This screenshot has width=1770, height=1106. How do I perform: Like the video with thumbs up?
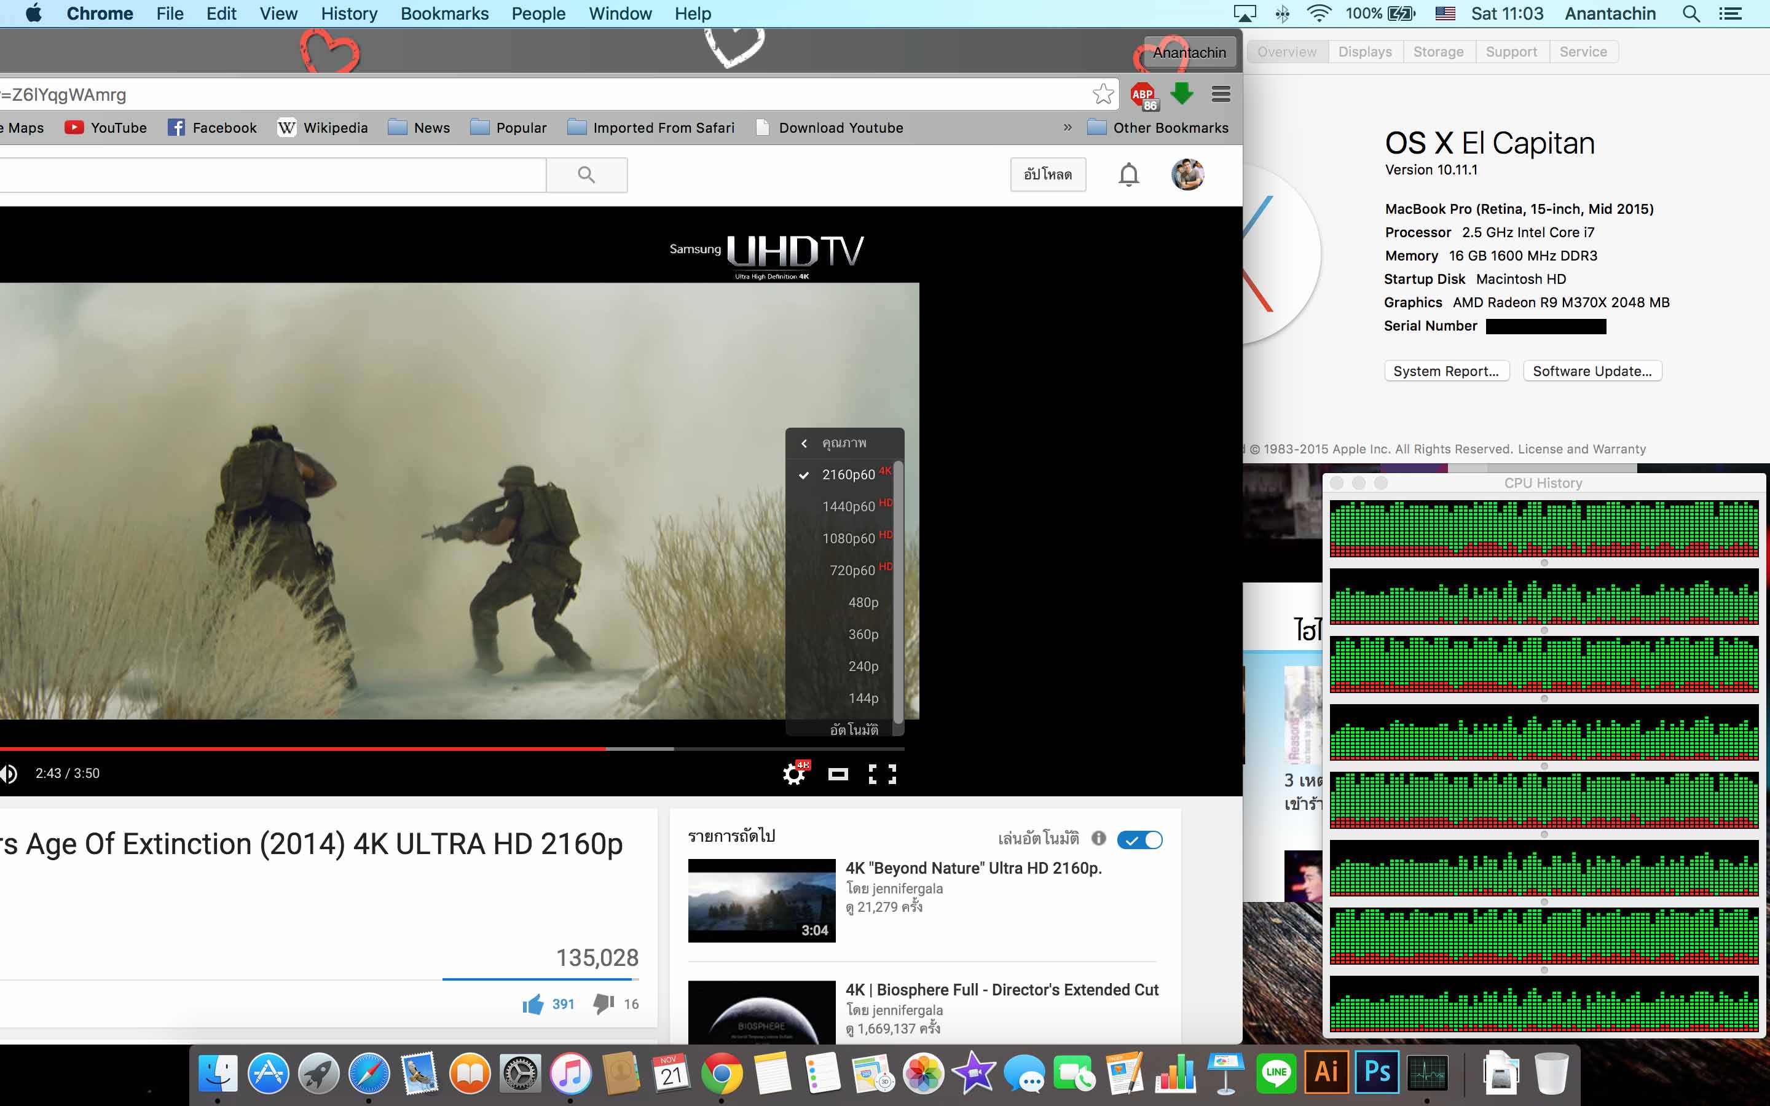[533, 1003]
